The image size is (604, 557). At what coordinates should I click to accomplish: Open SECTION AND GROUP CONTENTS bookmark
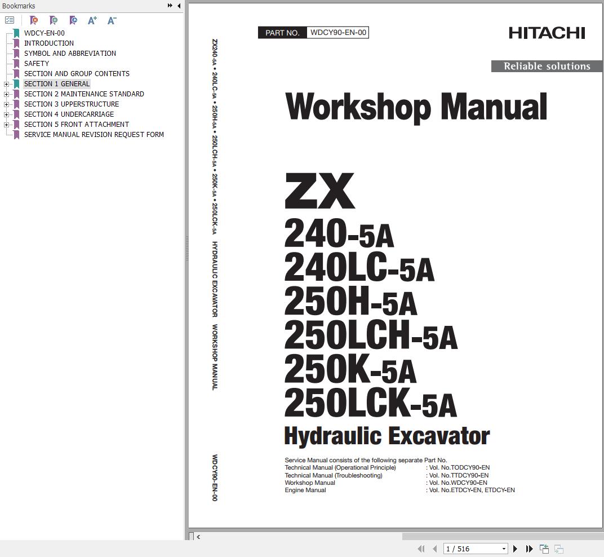tap(77, 74)
